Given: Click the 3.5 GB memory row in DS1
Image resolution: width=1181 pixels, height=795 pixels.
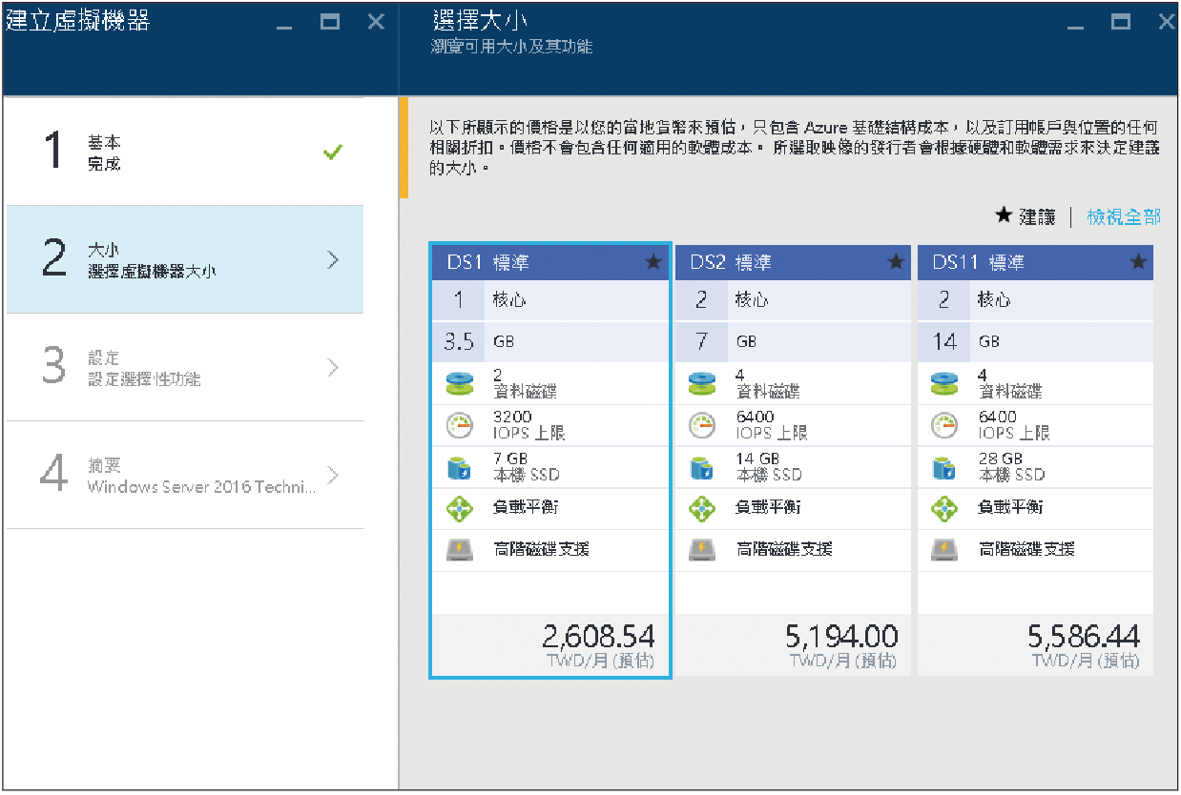Looking at the screenshot, I should tap(550, 341).
